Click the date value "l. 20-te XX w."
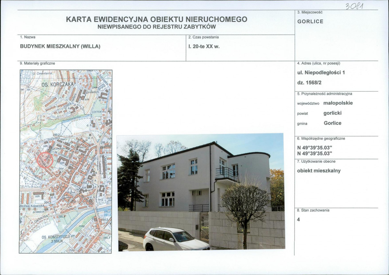 pos(204,46)
